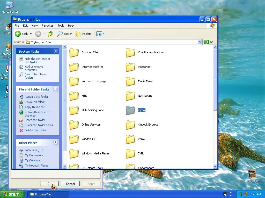Open the File menu
The image size is (265, 198).
click(x=17, y=26)
